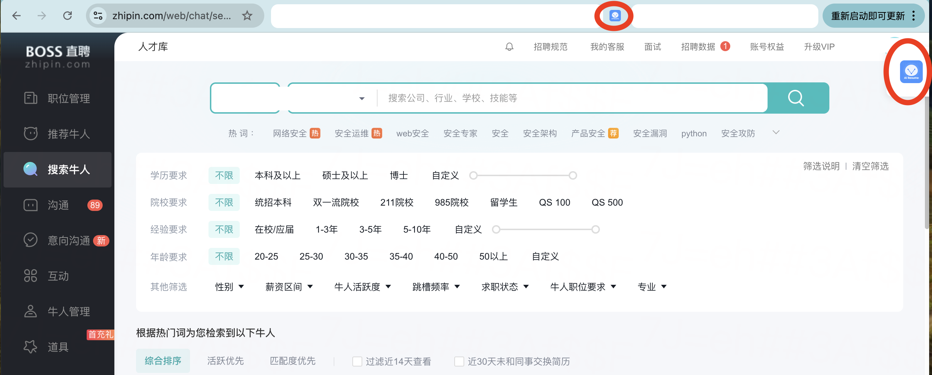The width and height of the screenshot is (932, 375).
Task: Click the search magnifier button
Action: click(796, 98)
